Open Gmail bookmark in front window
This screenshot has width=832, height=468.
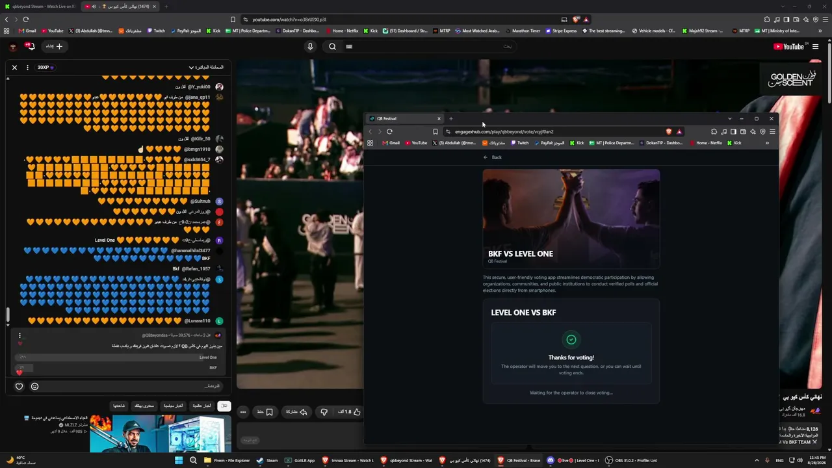[391, 143]
